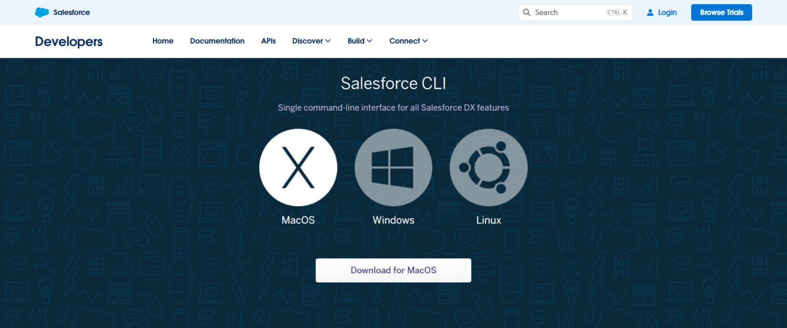The height and width of the screenshot is (328, 787).
Task: Select the Windows platform icon
Action: coord(393,167)
